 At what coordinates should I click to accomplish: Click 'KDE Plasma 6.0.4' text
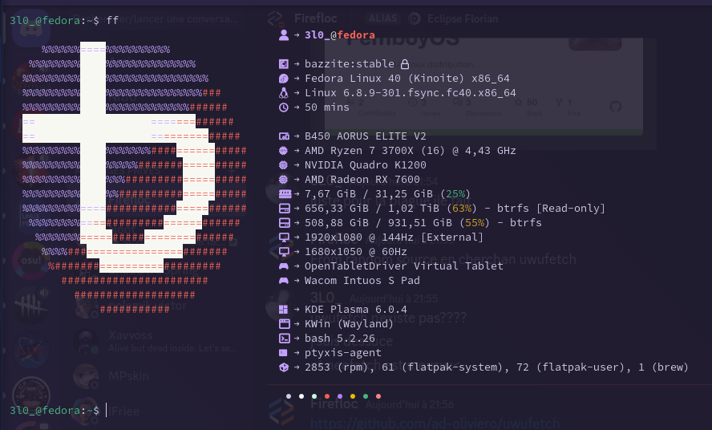pyautogui.click(x=356, y=310)
